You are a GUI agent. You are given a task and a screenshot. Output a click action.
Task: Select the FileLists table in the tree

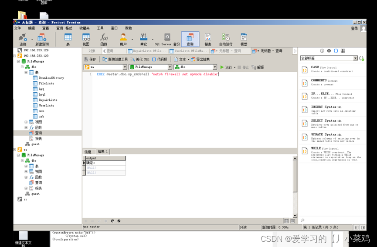pyautogui.click(x=44, y=83)
